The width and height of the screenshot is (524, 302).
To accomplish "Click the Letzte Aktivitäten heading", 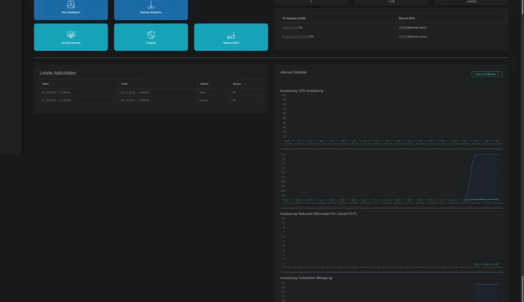I will click(x=58, y=72).
